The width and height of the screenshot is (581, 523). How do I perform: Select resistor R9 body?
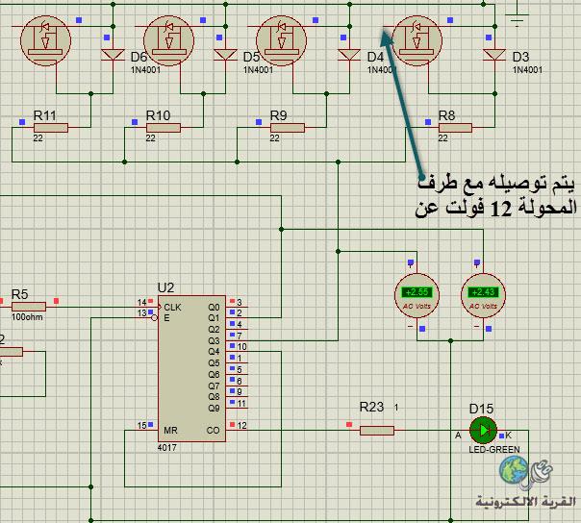[288, 128]
